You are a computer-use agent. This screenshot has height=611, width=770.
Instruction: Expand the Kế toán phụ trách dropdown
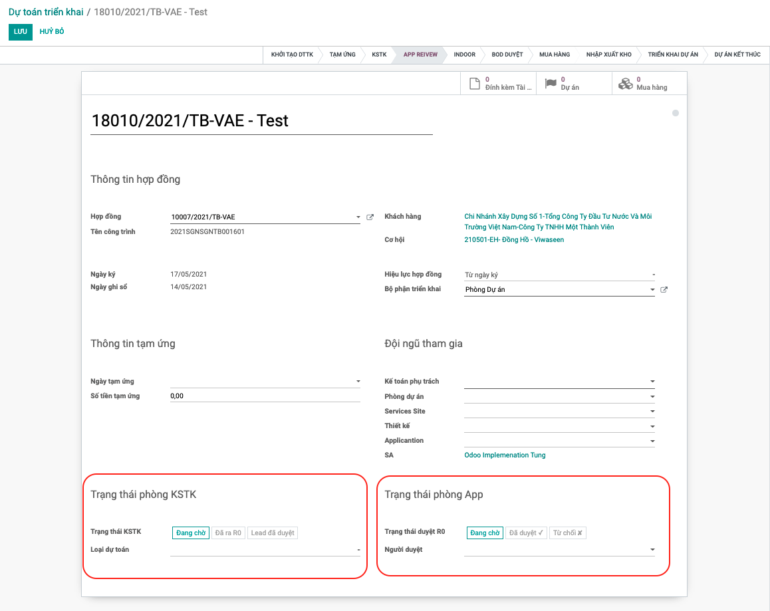[652, 382]
